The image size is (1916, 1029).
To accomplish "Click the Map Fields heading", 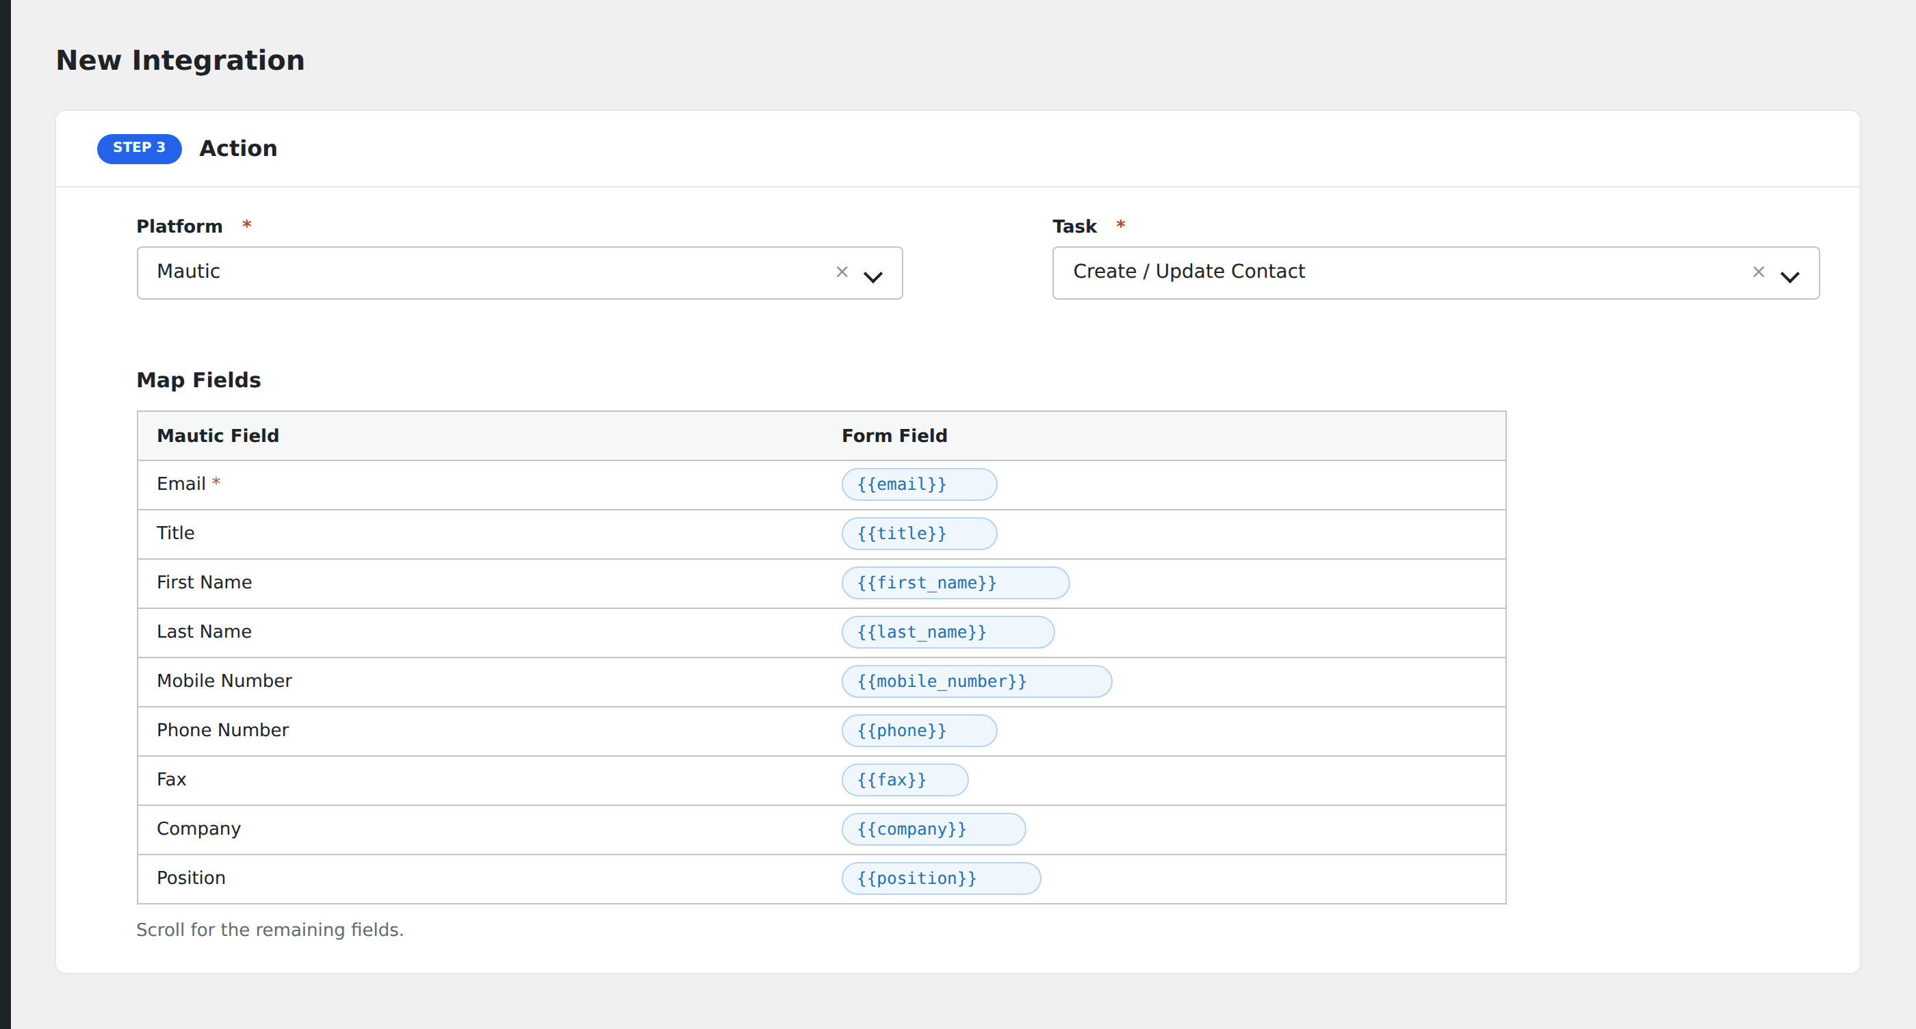I will [x=198, y=380].
